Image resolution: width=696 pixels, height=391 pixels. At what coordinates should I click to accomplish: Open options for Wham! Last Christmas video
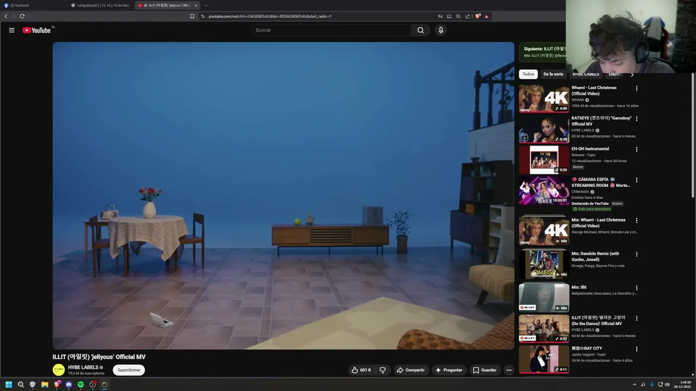click(x=637, y=88)
